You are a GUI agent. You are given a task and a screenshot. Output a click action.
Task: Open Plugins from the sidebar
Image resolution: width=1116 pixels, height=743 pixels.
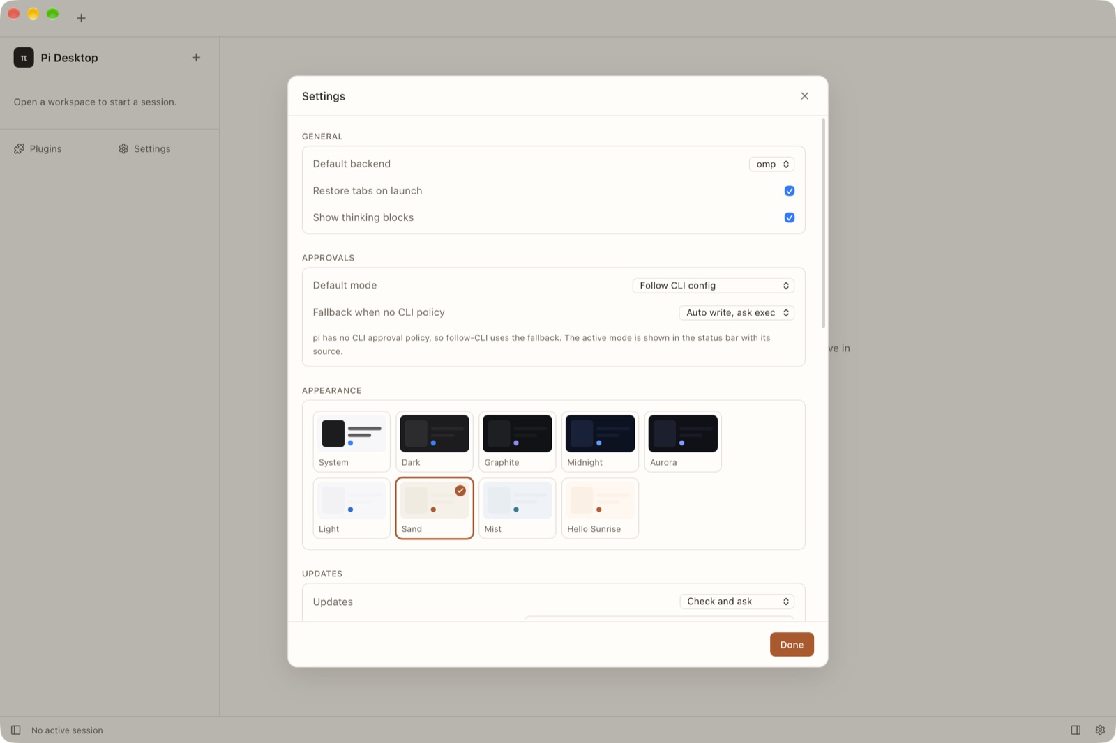[38, 149]
